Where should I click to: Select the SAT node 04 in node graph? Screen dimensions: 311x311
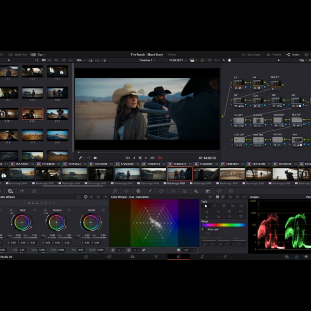(x=296, y=102)
